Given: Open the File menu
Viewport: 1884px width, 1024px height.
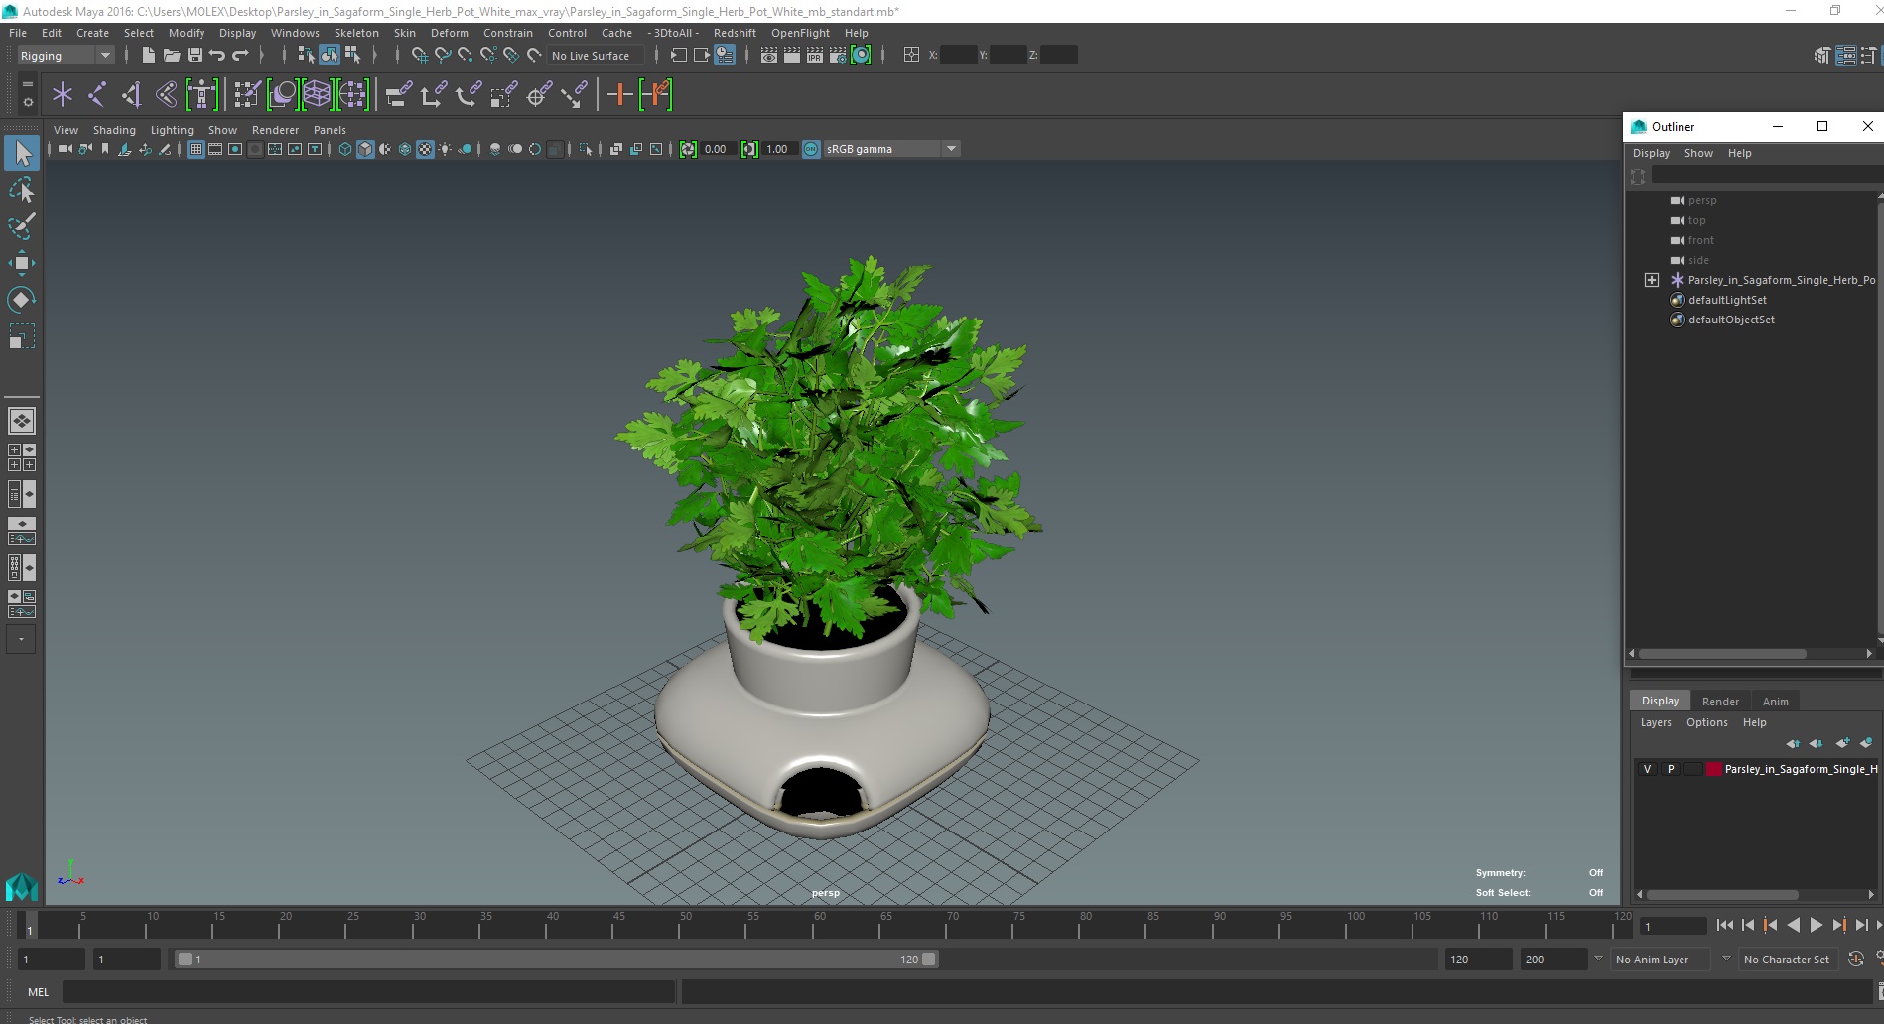Looking at the screenshot, I should tap(18, 33).
